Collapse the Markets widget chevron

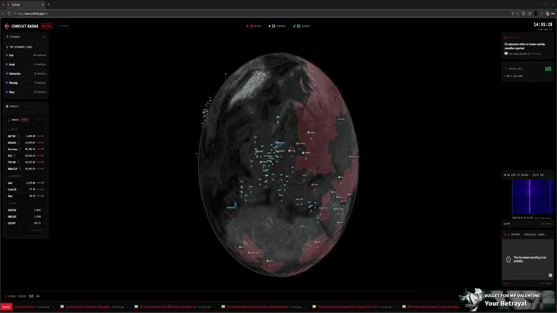(43, 120)
